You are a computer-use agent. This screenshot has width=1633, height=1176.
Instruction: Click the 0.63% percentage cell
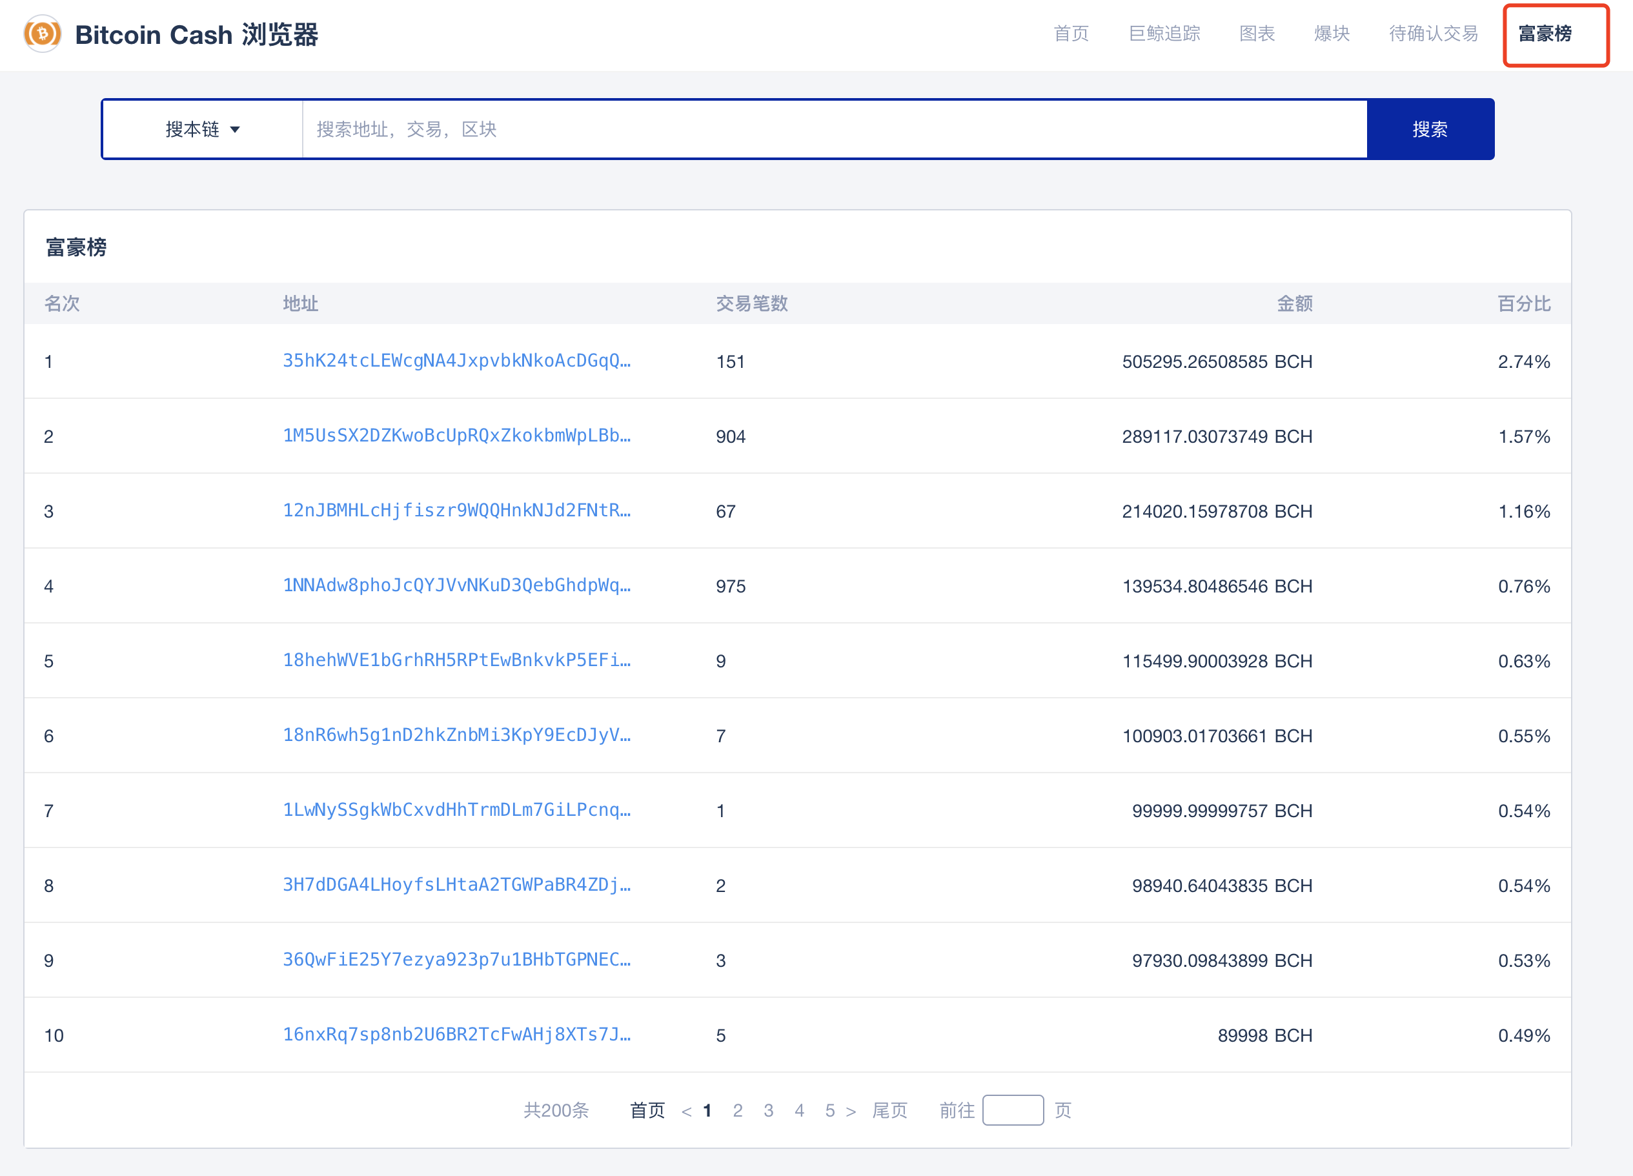[1525, 661]
